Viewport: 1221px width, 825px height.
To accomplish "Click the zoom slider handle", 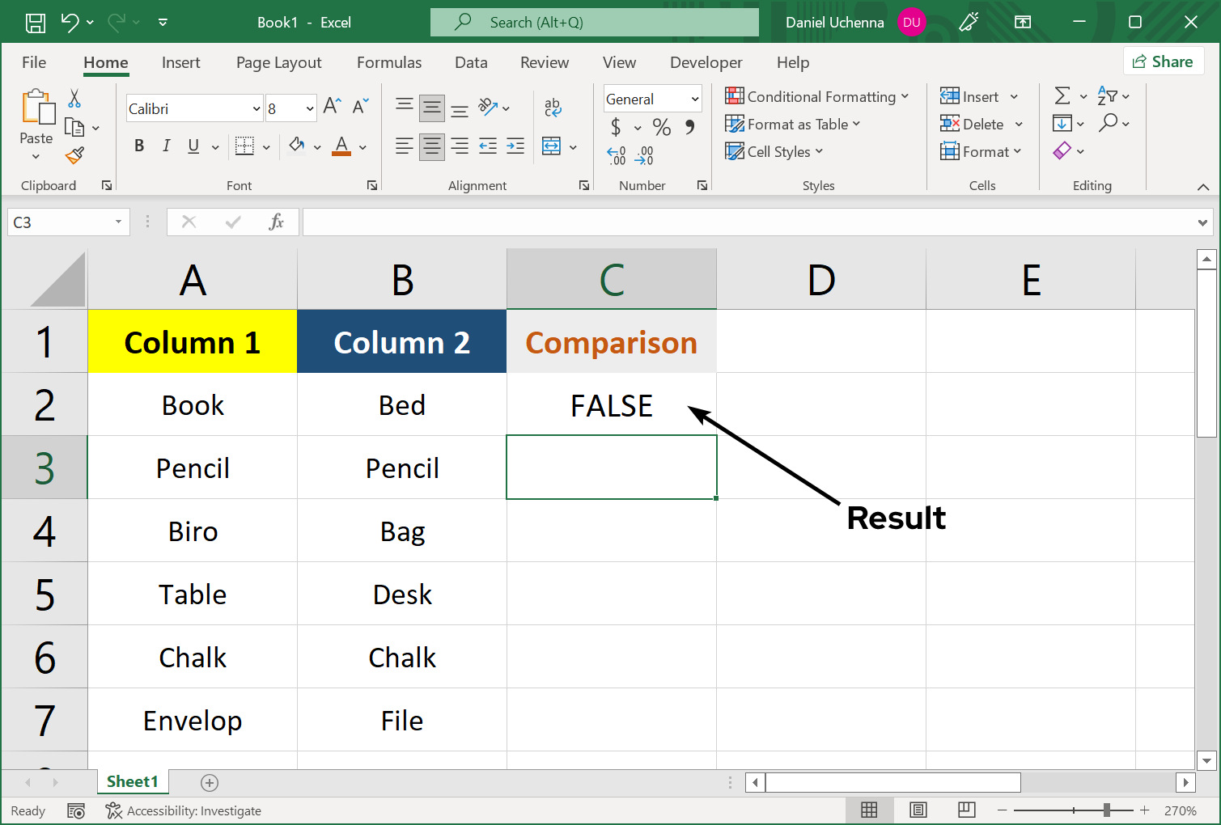I will 1106,810.
